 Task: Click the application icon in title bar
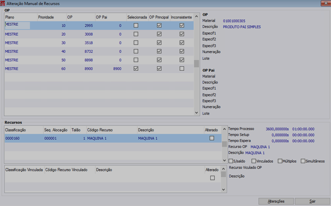(3, 3)
